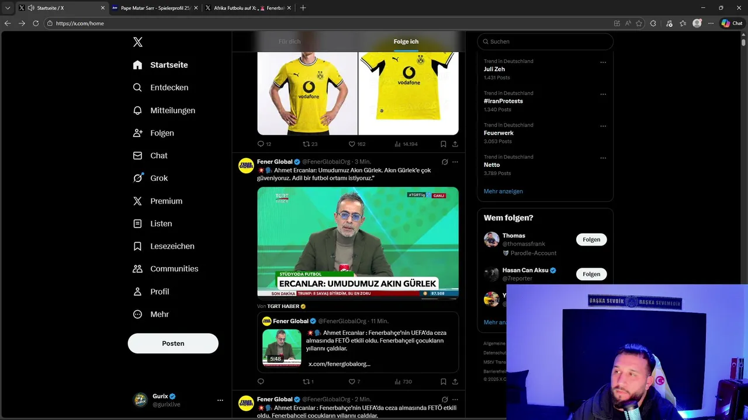Switch to the Für dich tab
Screen dimensions: 748x420
(290, 41)
